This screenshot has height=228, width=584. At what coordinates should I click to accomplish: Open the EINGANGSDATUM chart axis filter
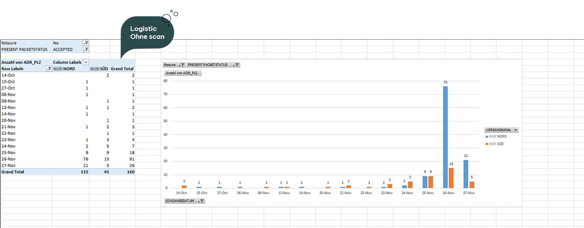pos(184,201)
